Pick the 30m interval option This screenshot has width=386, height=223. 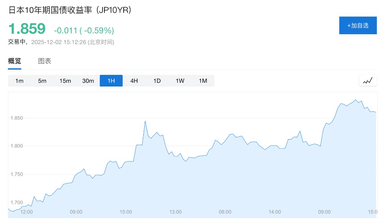click(x=88, y=81)
